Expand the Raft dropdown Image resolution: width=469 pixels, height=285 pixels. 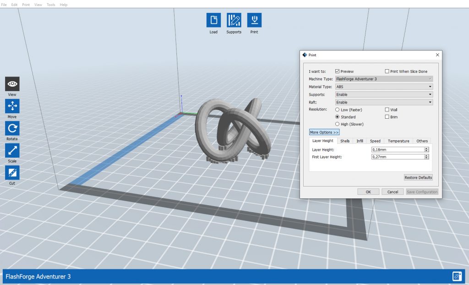(x=431, y=102)
